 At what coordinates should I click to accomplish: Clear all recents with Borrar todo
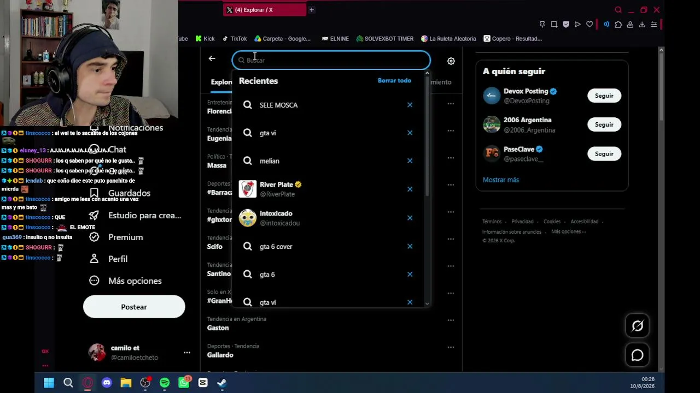tap(394, 80)
